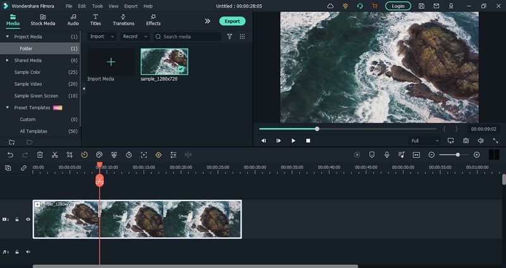506x268 pixels.
Task: Save project with floppy disk icon
Action: (x=421, y=6)
